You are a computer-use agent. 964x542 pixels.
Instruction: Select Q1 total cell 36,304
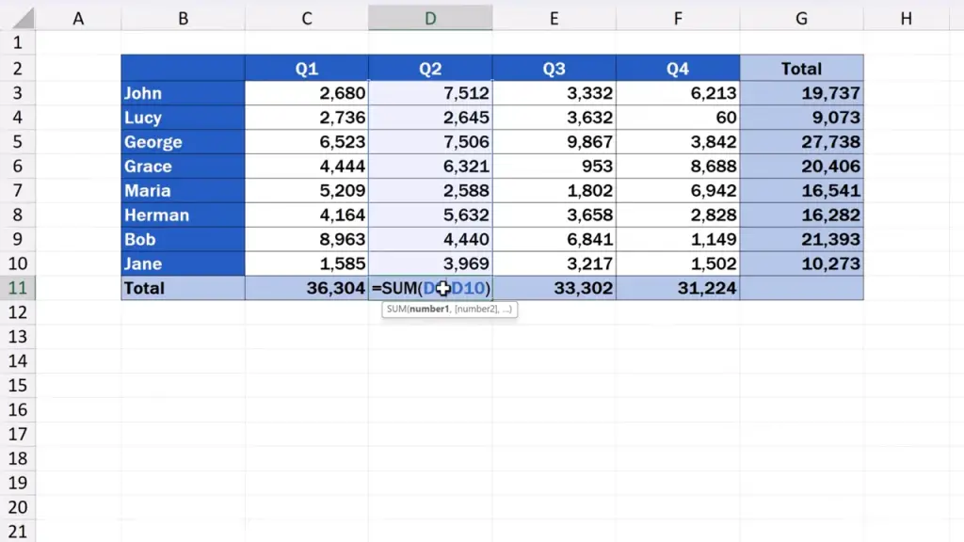(306, 288)
